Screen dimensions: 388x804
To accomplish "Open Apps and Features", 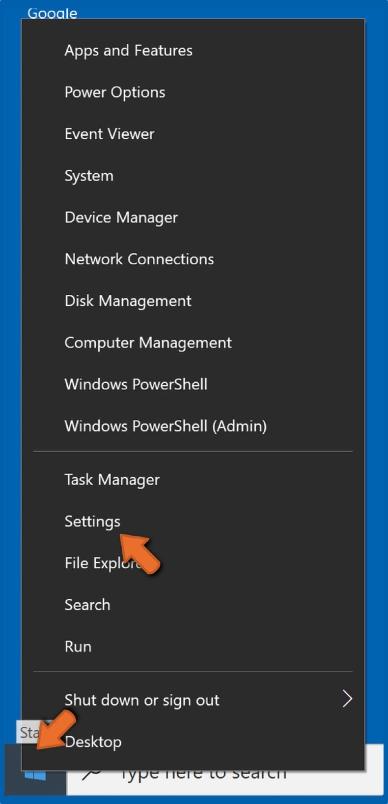I will coord(128,50).
